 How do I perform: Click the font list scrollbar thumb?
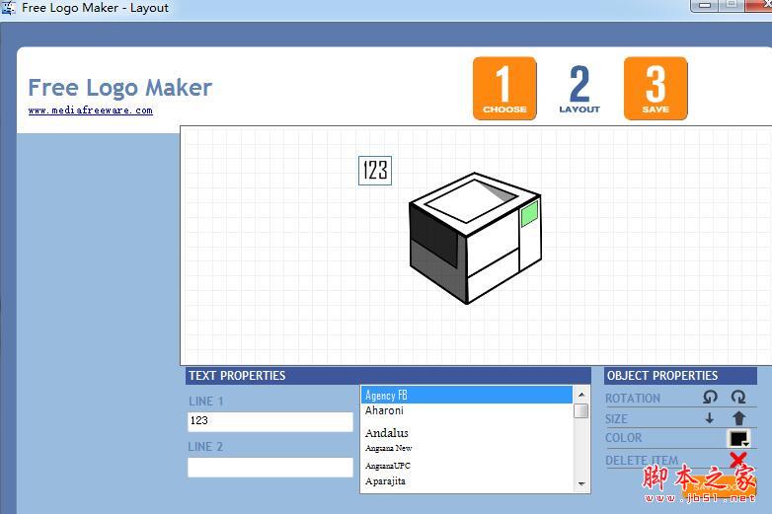click(581, 410)
